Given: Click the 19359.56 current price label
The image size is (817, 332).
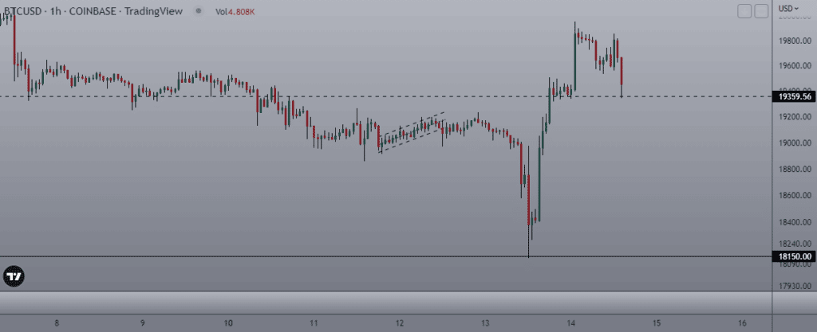Looking at the screenshot, I should point(795,96).
